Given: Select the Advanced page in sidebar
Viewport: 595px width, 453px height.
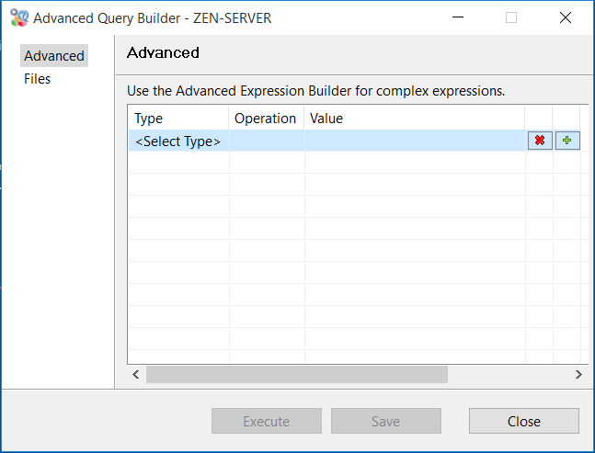Looking at the screenshot, I should tap(54, 56).
